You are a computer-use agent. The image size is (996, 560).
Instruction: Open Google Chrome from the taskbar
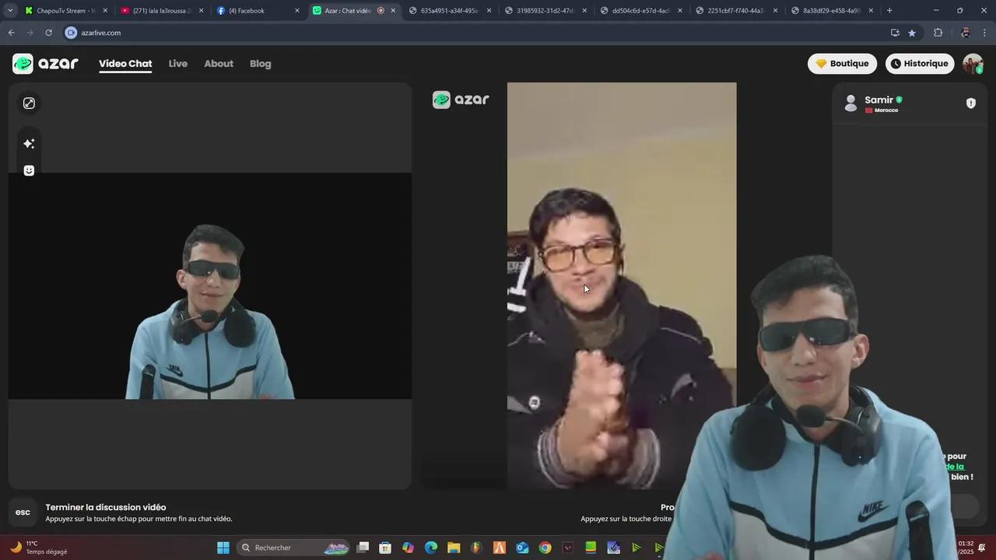545,548
